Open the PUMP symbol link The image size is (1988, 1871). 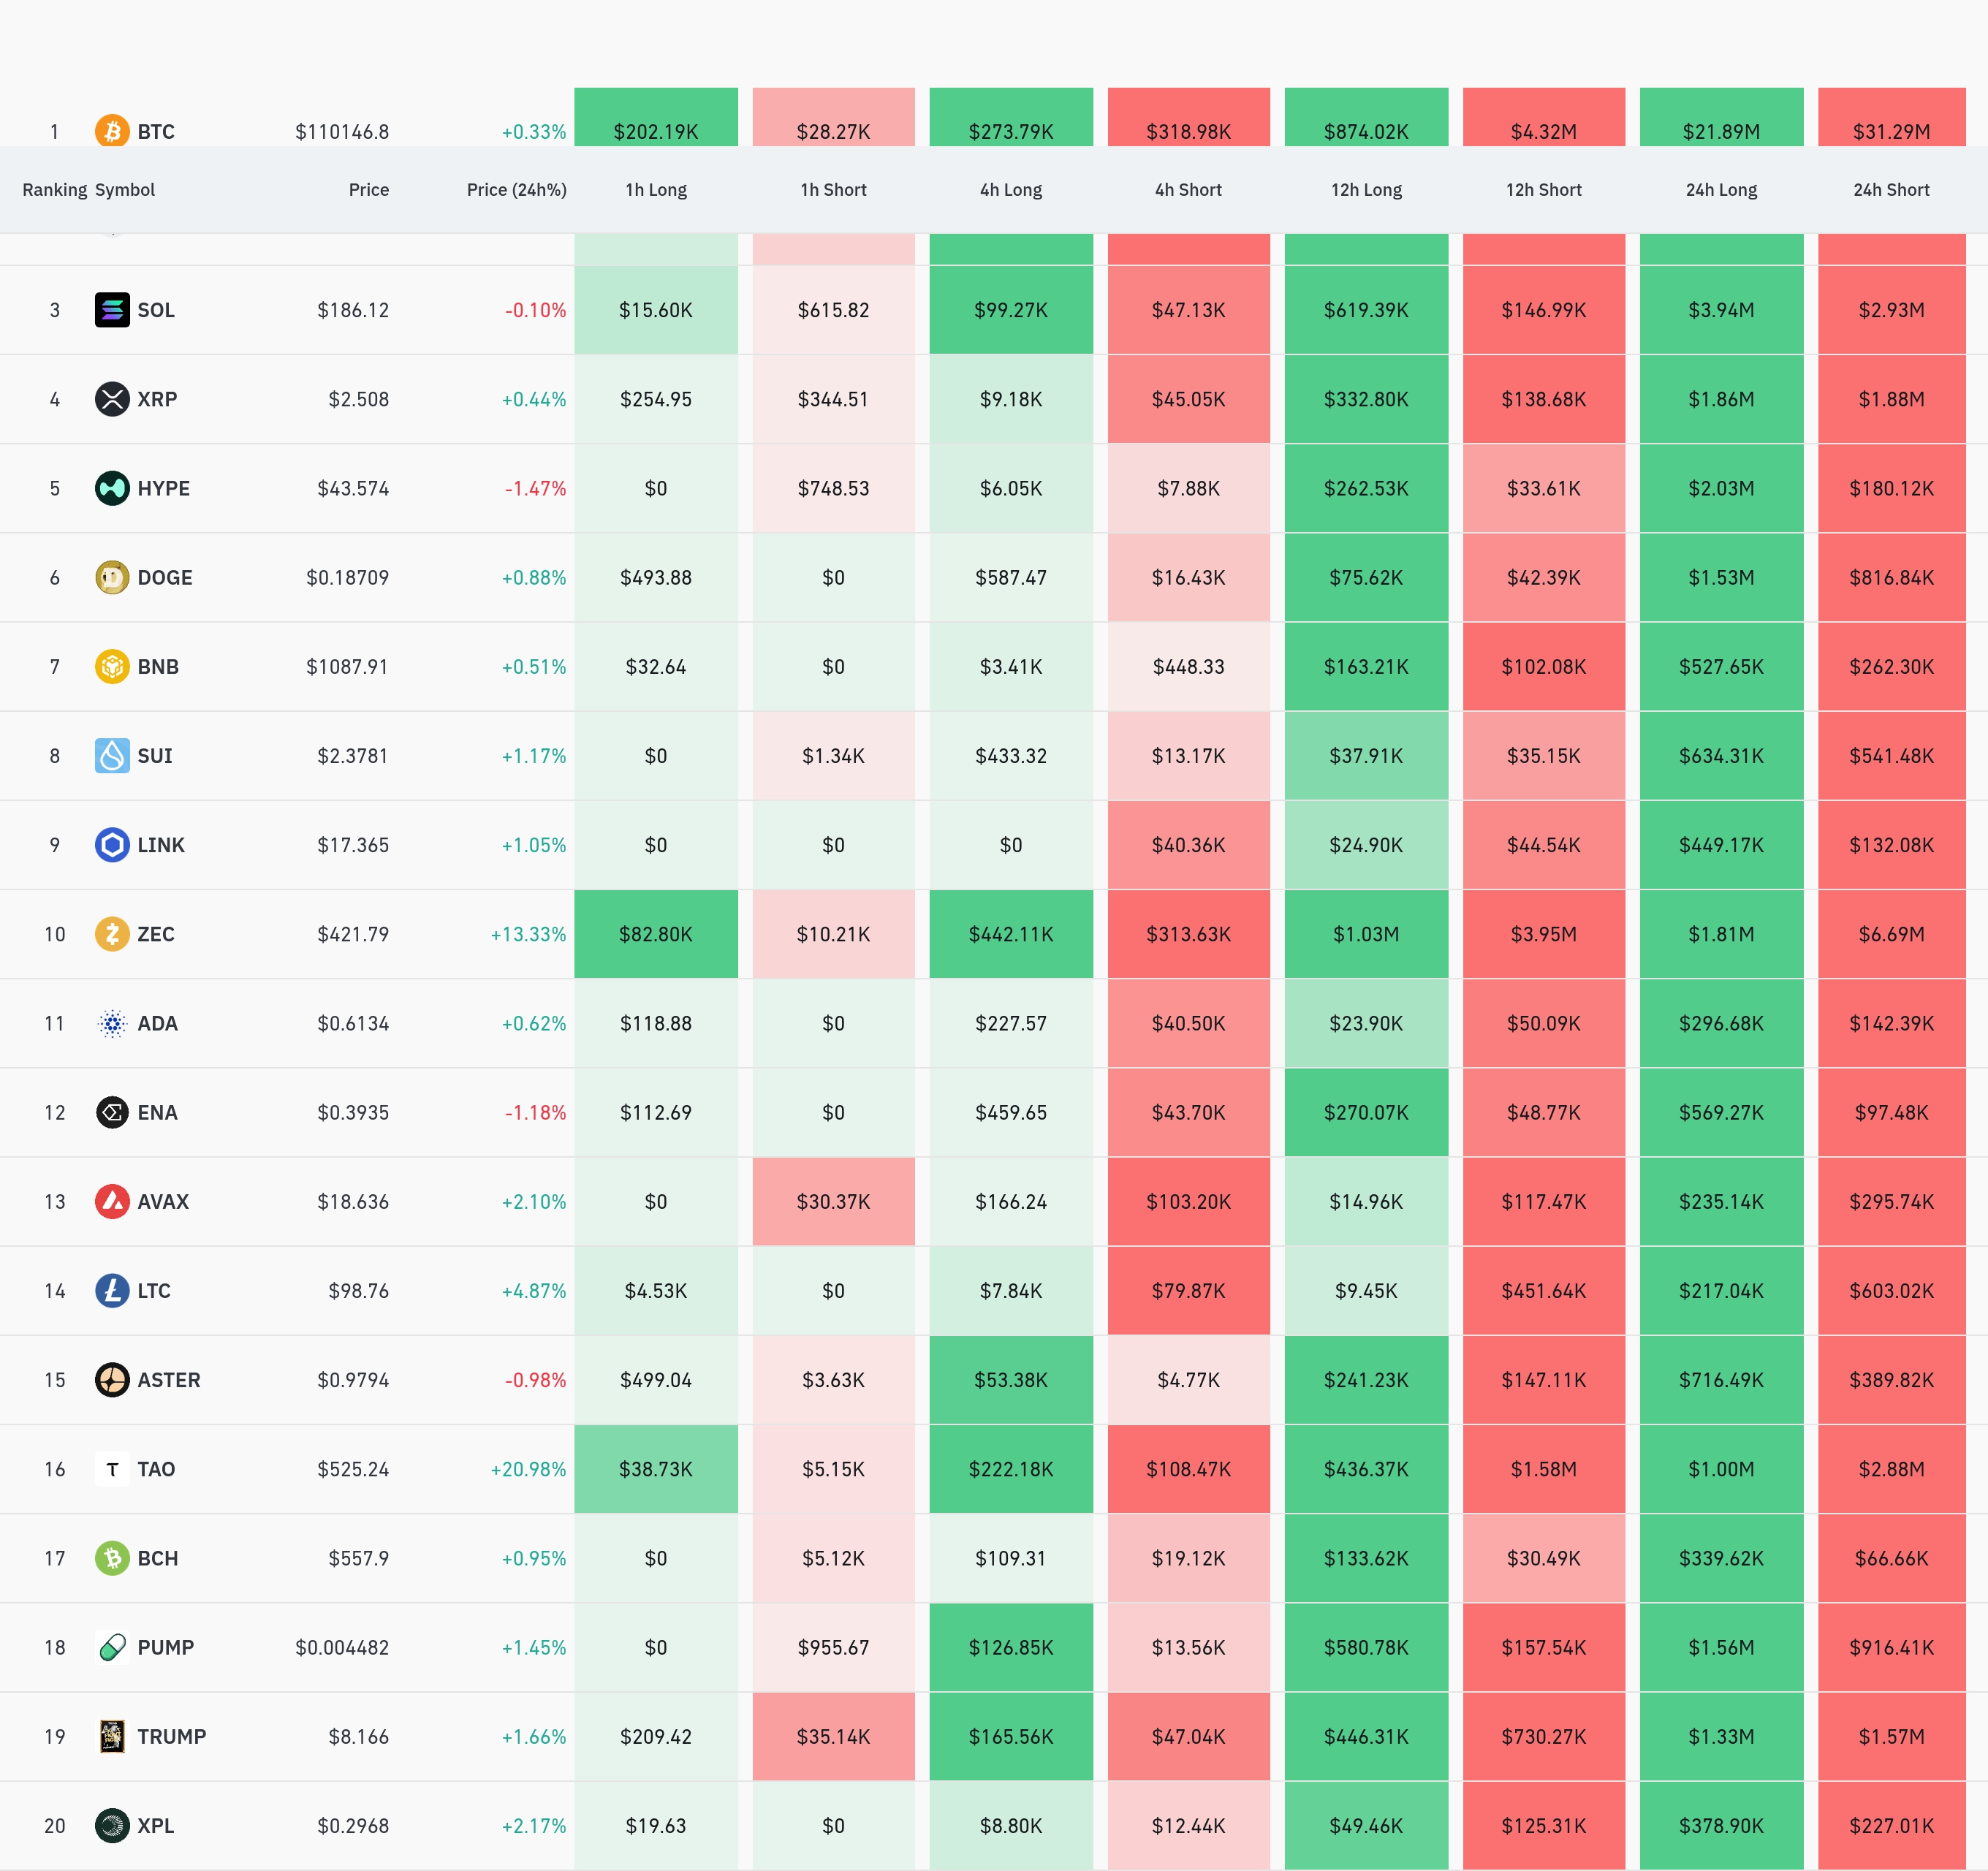(165, 1647)
